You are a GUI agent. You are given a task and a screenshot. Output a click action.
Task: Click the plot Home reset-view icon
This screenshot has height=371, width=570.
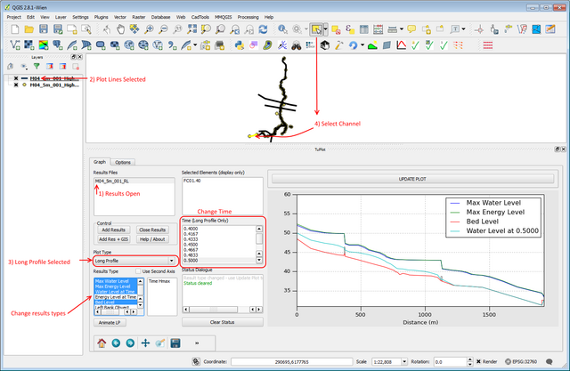click(102, 342)
